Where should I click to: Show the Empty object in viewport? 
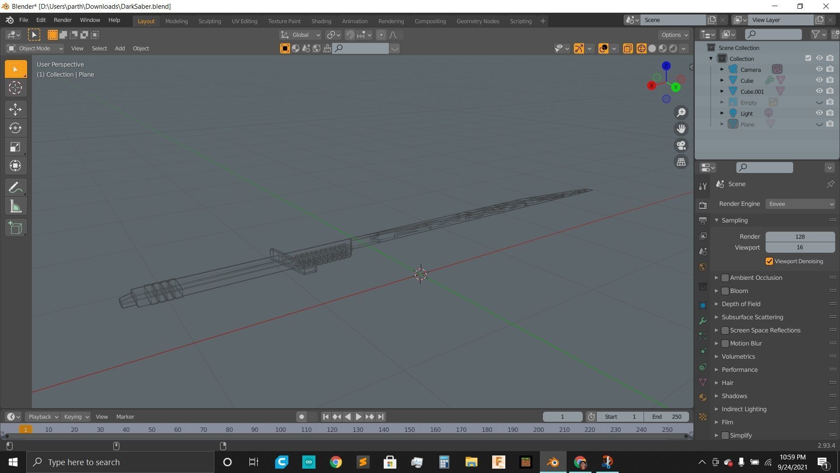coord(819,102)
